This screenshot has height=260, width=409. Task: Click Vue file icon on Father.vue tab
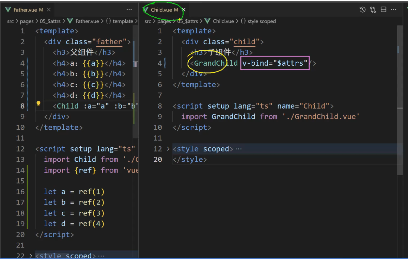pos(8,10)
